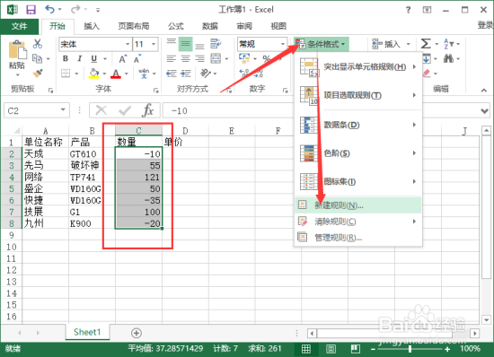Click the Decrease Indent icon
Viewport: 494px width, 357px height.
tap(172, 74)
